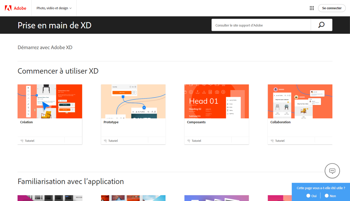Click Tutoriel label on Création card
Viewport: 350px width, 201px height.
(30, 141)
